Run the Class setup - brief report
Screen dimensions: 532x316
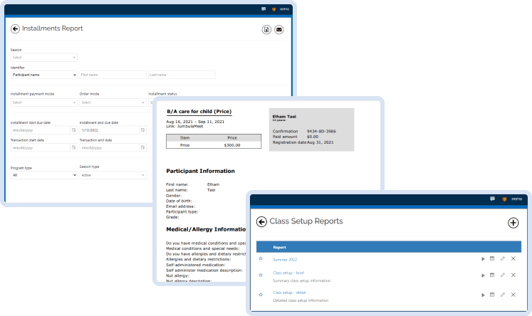483,275
